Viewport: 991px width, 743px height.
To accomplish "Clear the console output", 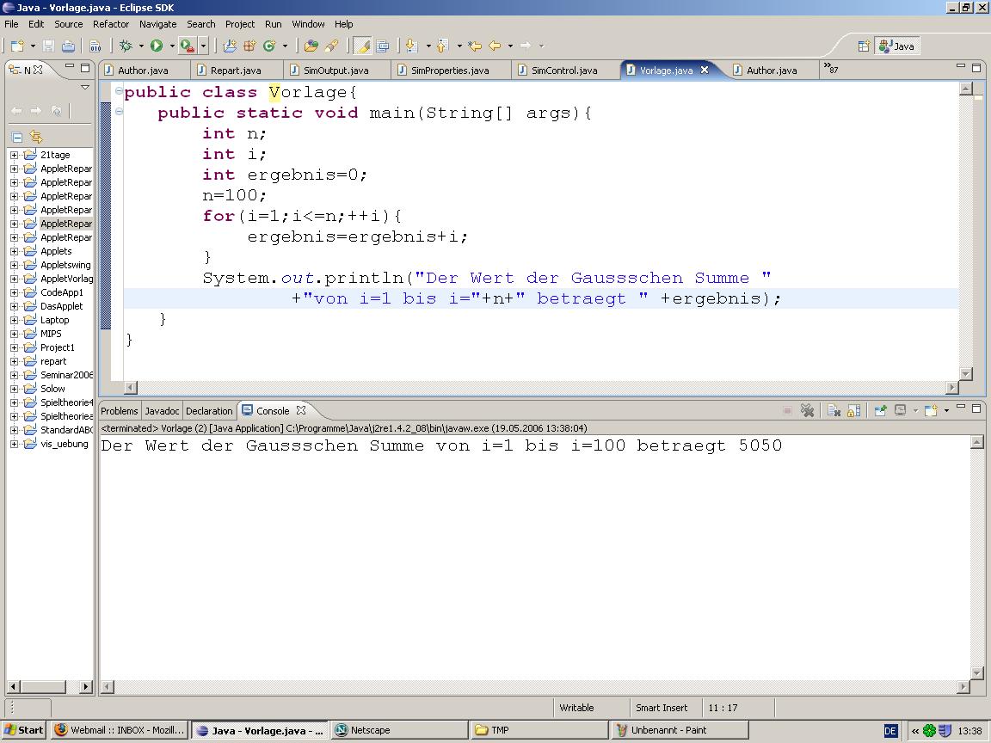I will (834, 411).
